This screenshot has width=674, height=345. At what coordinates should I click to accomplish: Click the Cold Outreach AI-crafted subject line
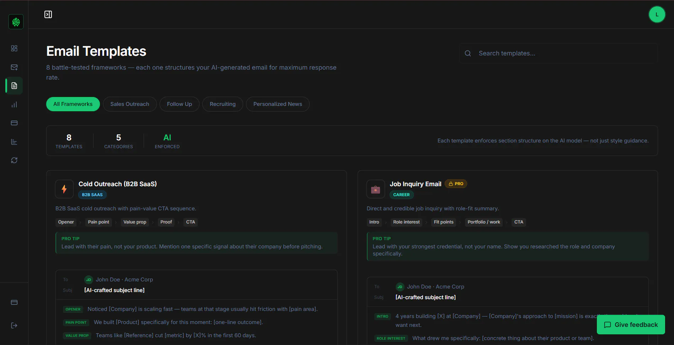coord(114,290)
